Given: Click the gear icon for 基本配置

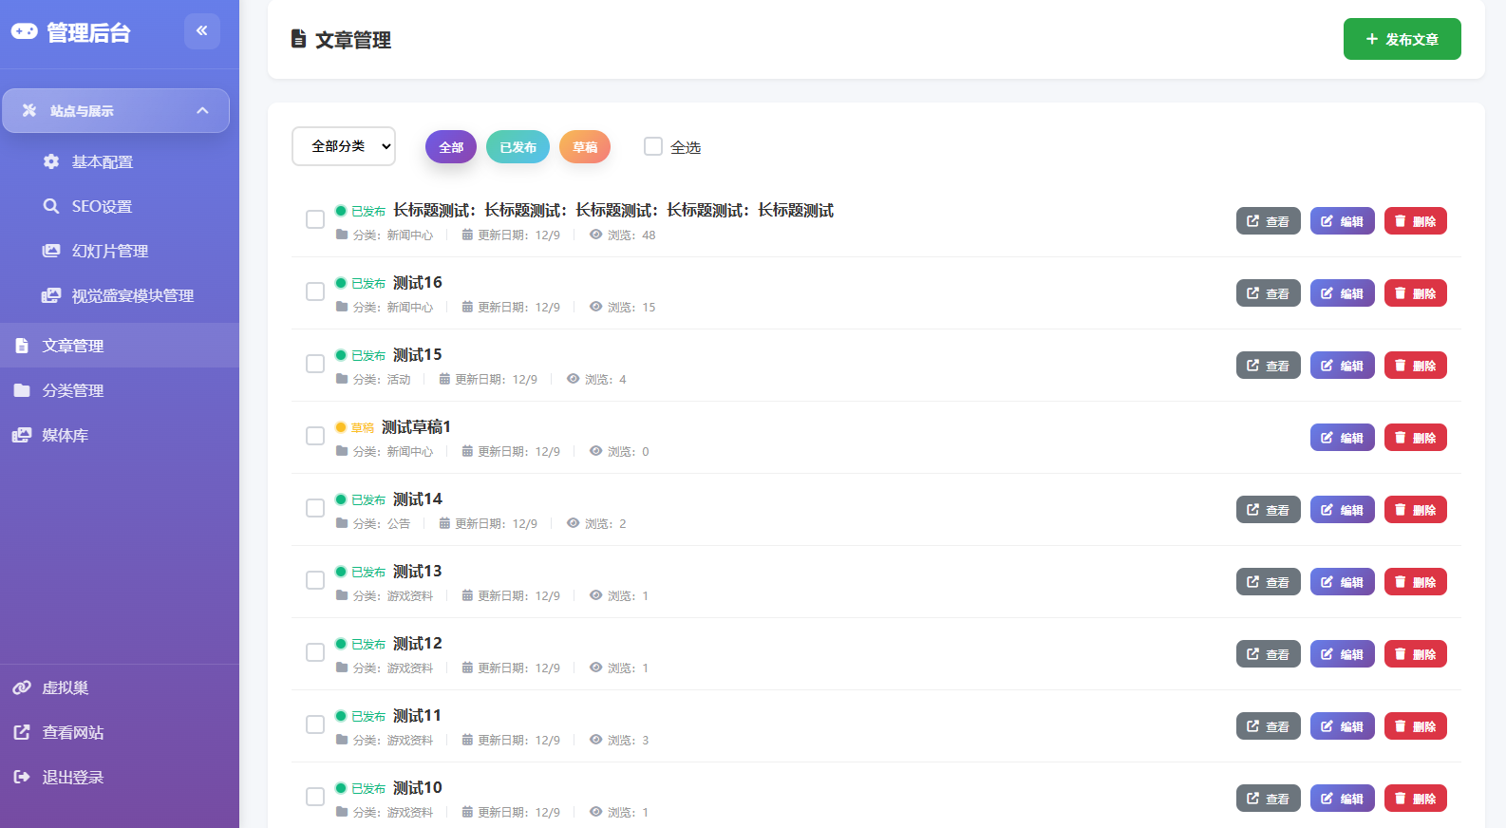Looking at the screenshot, I should coord(51,161).
